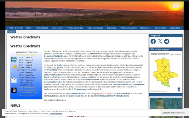Expand the Wetterstatistik dropdown menu

point(43,28)
